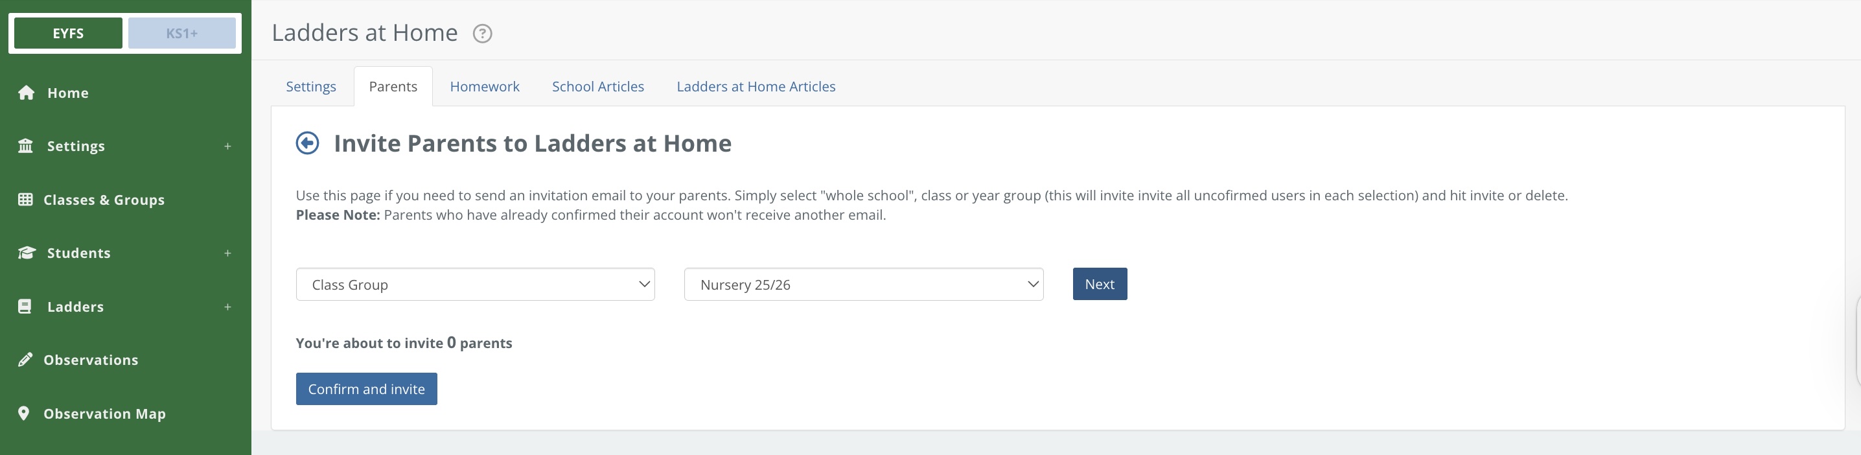Open the help question mark icon
1861x455 pixels.
[x=482, y=33]
